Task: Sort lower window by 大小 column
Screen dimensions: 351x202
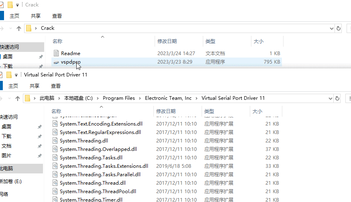Action: (257, 111)
